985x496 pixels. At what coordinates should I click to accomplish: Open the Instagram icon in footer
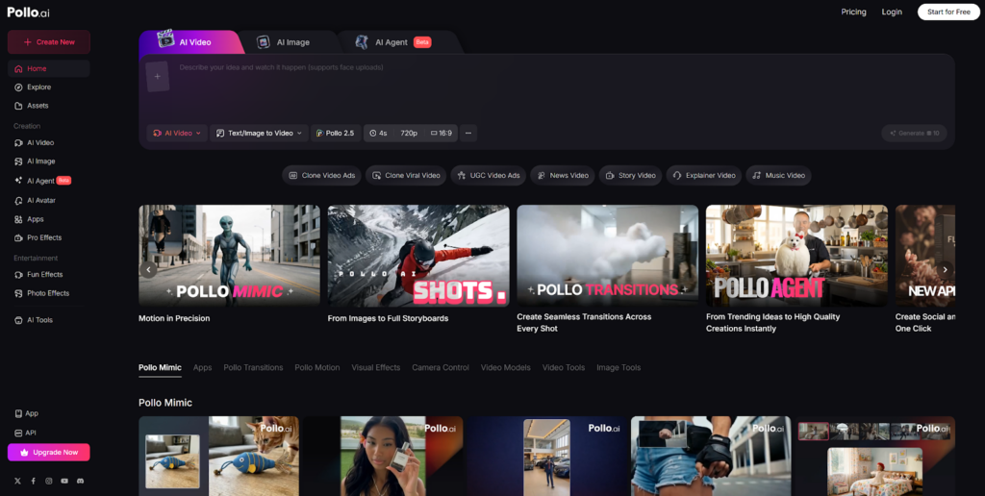coord(49,481)
